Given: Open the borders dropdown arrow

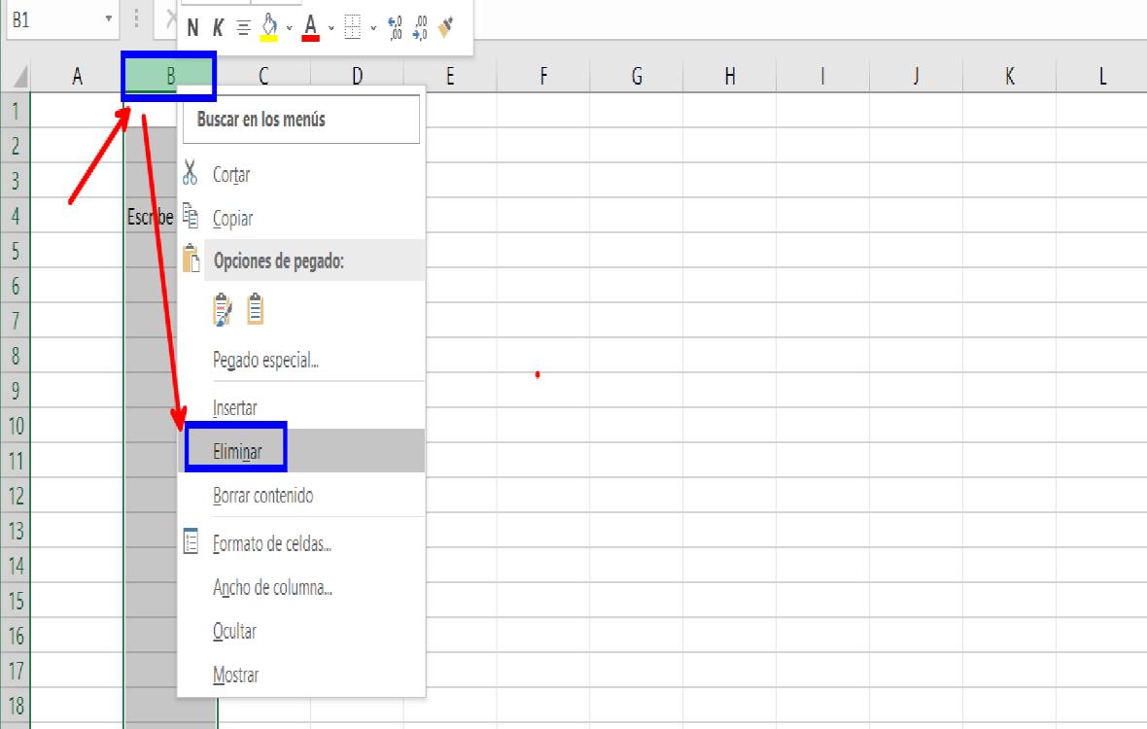Looking at the screenshot, I should (372, 26).
